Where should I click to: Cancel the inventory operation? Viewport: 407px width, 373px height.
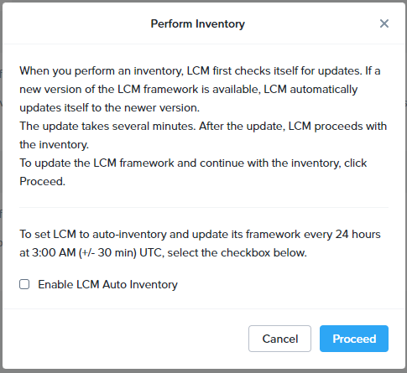(x=279, y=339)
